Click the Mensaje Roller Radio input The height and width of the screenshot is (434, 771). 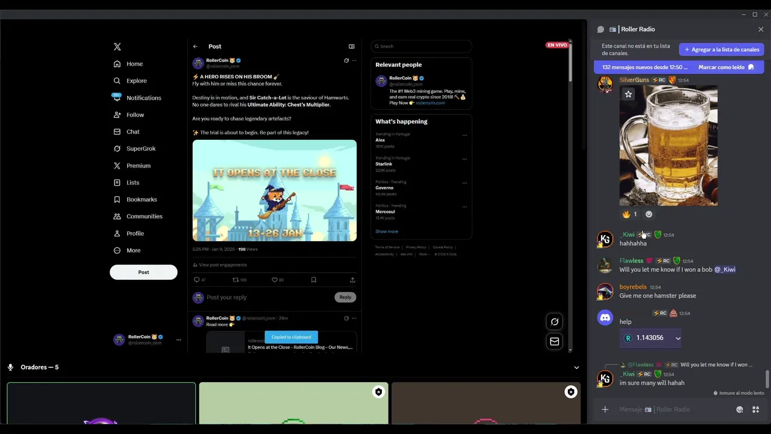tap(673, 410)
